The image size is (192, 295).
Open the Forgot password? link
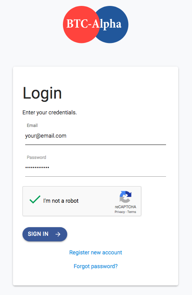pyautogui.click(x=96, y=266)
